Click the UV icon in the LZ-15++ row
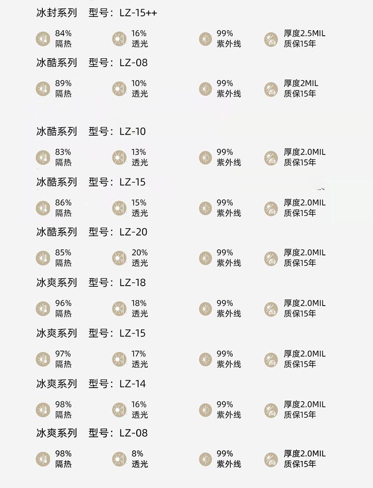Image resolution: width=373 pixels, height=488 pixels. pos(205,39)
